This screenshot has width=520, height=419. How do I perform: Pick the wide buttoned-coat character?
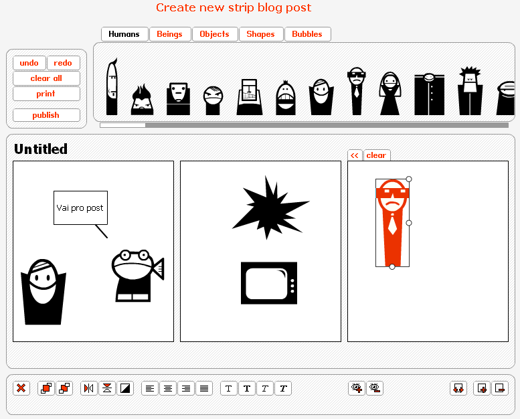tap(429, 94)
